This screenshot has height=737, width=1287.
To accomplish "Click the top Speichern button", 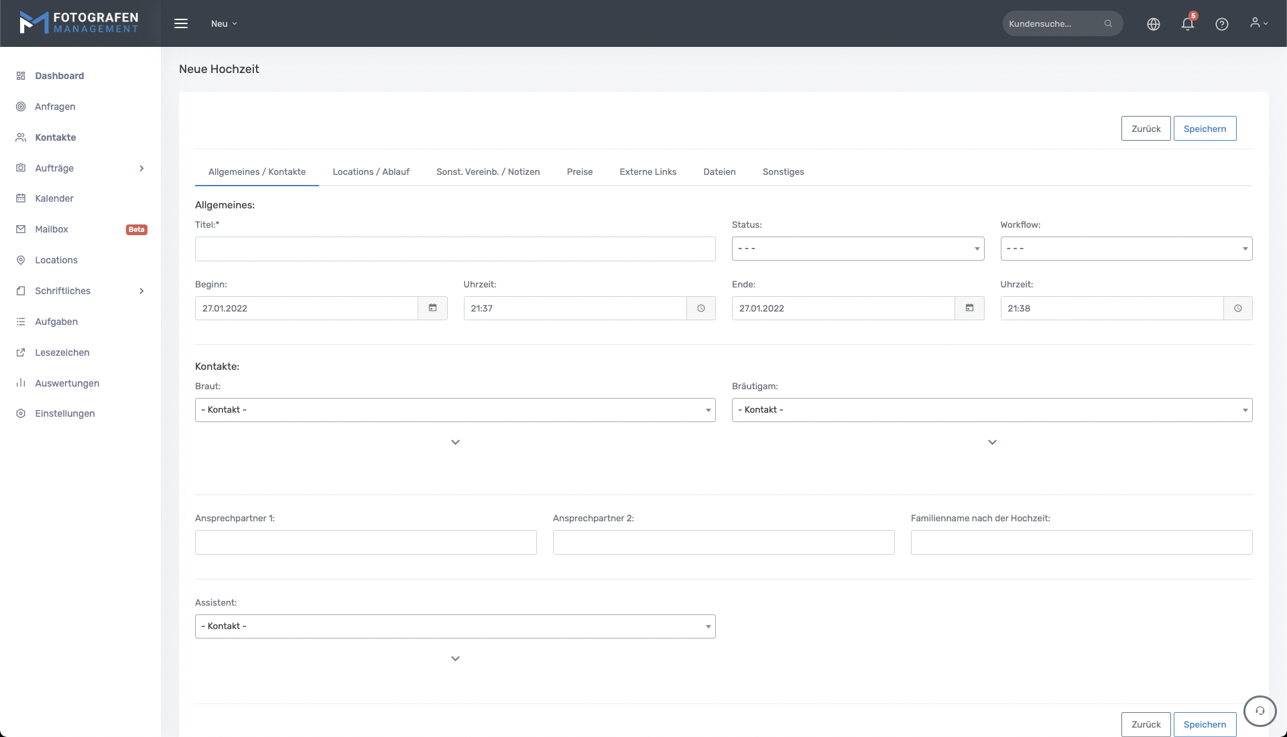I will click(x=1204, y=129).
